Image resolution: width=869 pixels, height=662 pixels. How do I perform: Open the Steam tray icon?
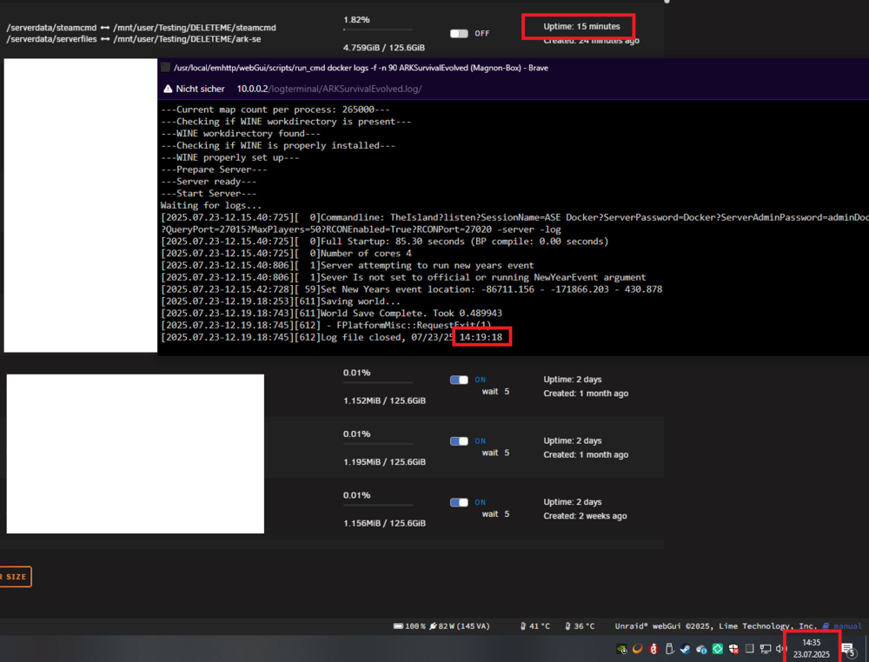point(685,649)
